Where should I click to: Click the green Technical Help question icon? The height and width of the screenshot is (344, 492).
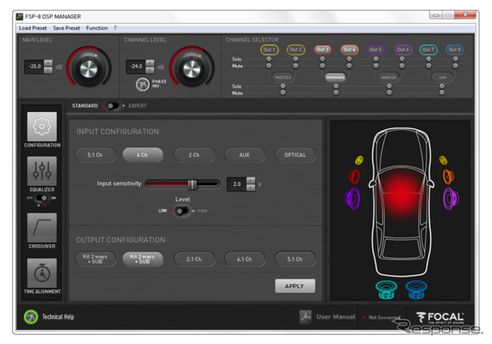[x=31, y=317]
